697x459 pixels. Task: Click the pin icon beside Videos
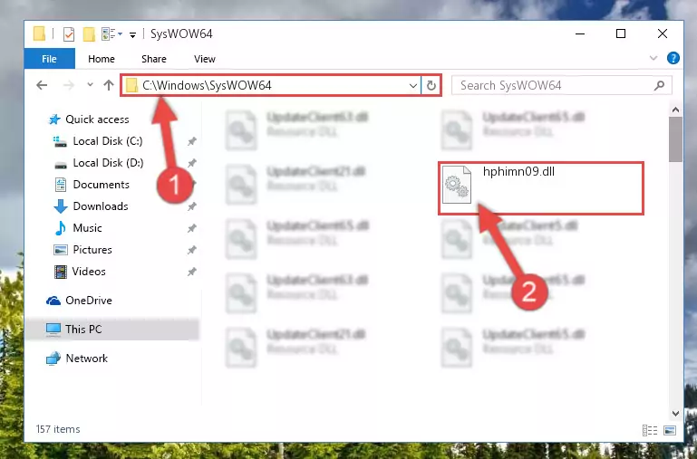[x=191, y=272]
